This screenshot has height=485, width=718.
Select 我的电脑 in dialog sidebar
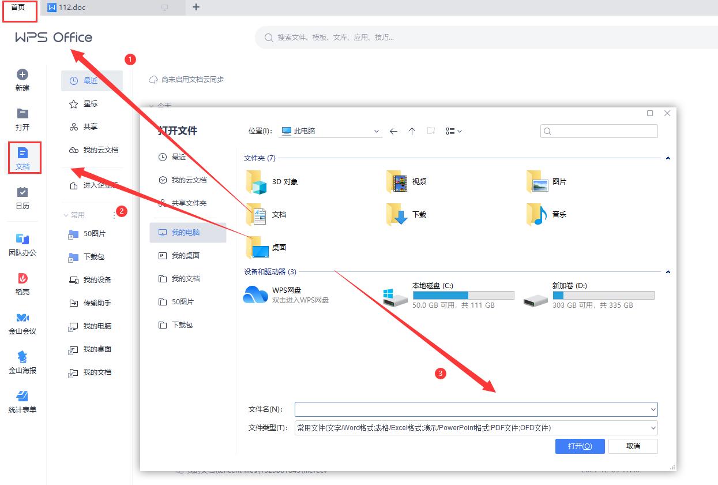point(187,233)
